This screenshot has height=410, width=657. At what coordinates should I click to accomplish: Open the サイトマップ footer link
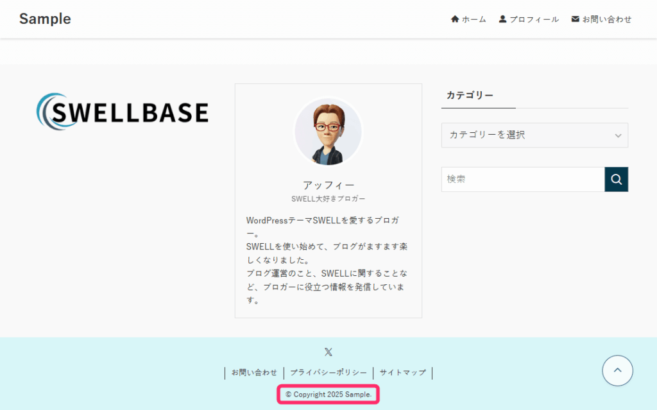(403, 372)
